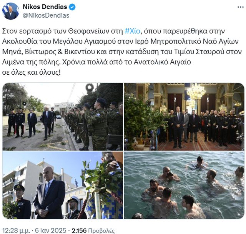Viewport: 246px width, 234px height.
Task: Open the three-dot more options menu
Action: click(240, 7)
